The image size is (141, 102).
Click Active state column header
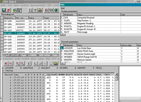click(129, 45)
